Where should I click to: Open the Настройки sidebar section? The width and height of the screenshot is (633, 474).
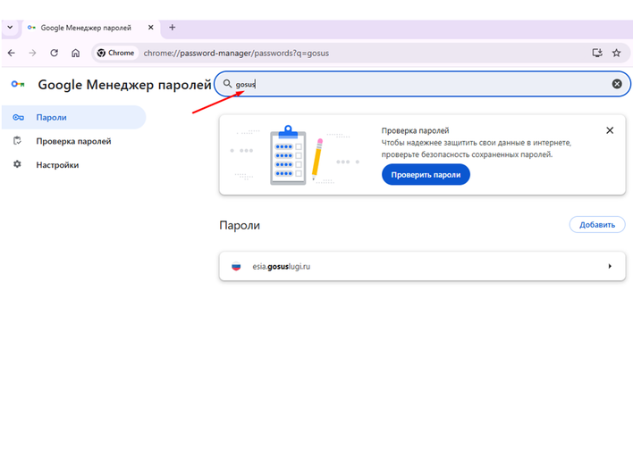pyautogui.click(x=73, y=165)
